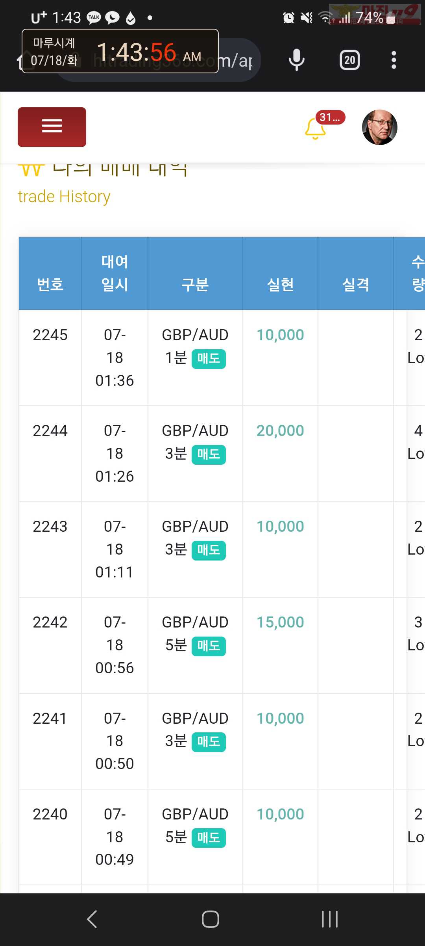Screen dimensions: 425x946
Task: Open Android recent apps button
Action: (329, 919)
